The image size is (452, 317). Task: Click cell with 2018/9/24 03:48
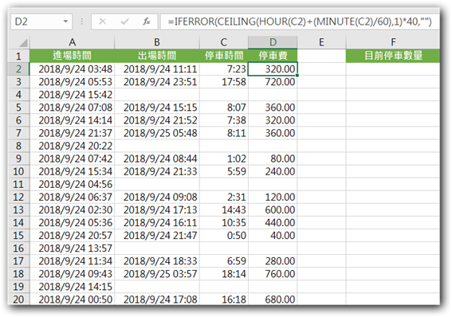pos(72,69)
